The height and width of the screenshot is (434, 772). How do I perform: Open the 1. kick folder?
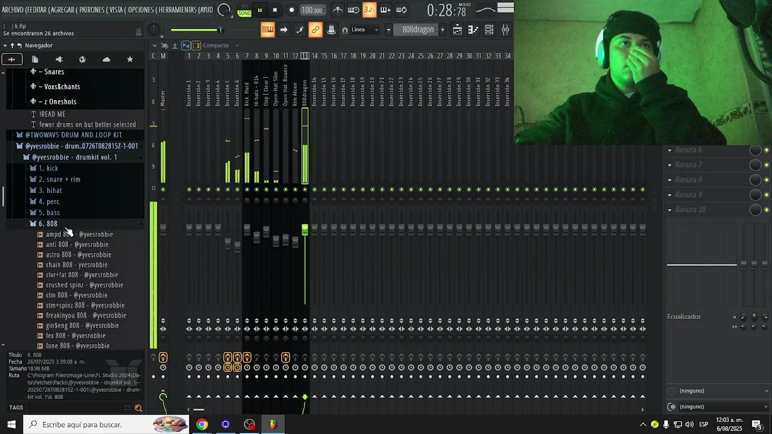(48, 168)
